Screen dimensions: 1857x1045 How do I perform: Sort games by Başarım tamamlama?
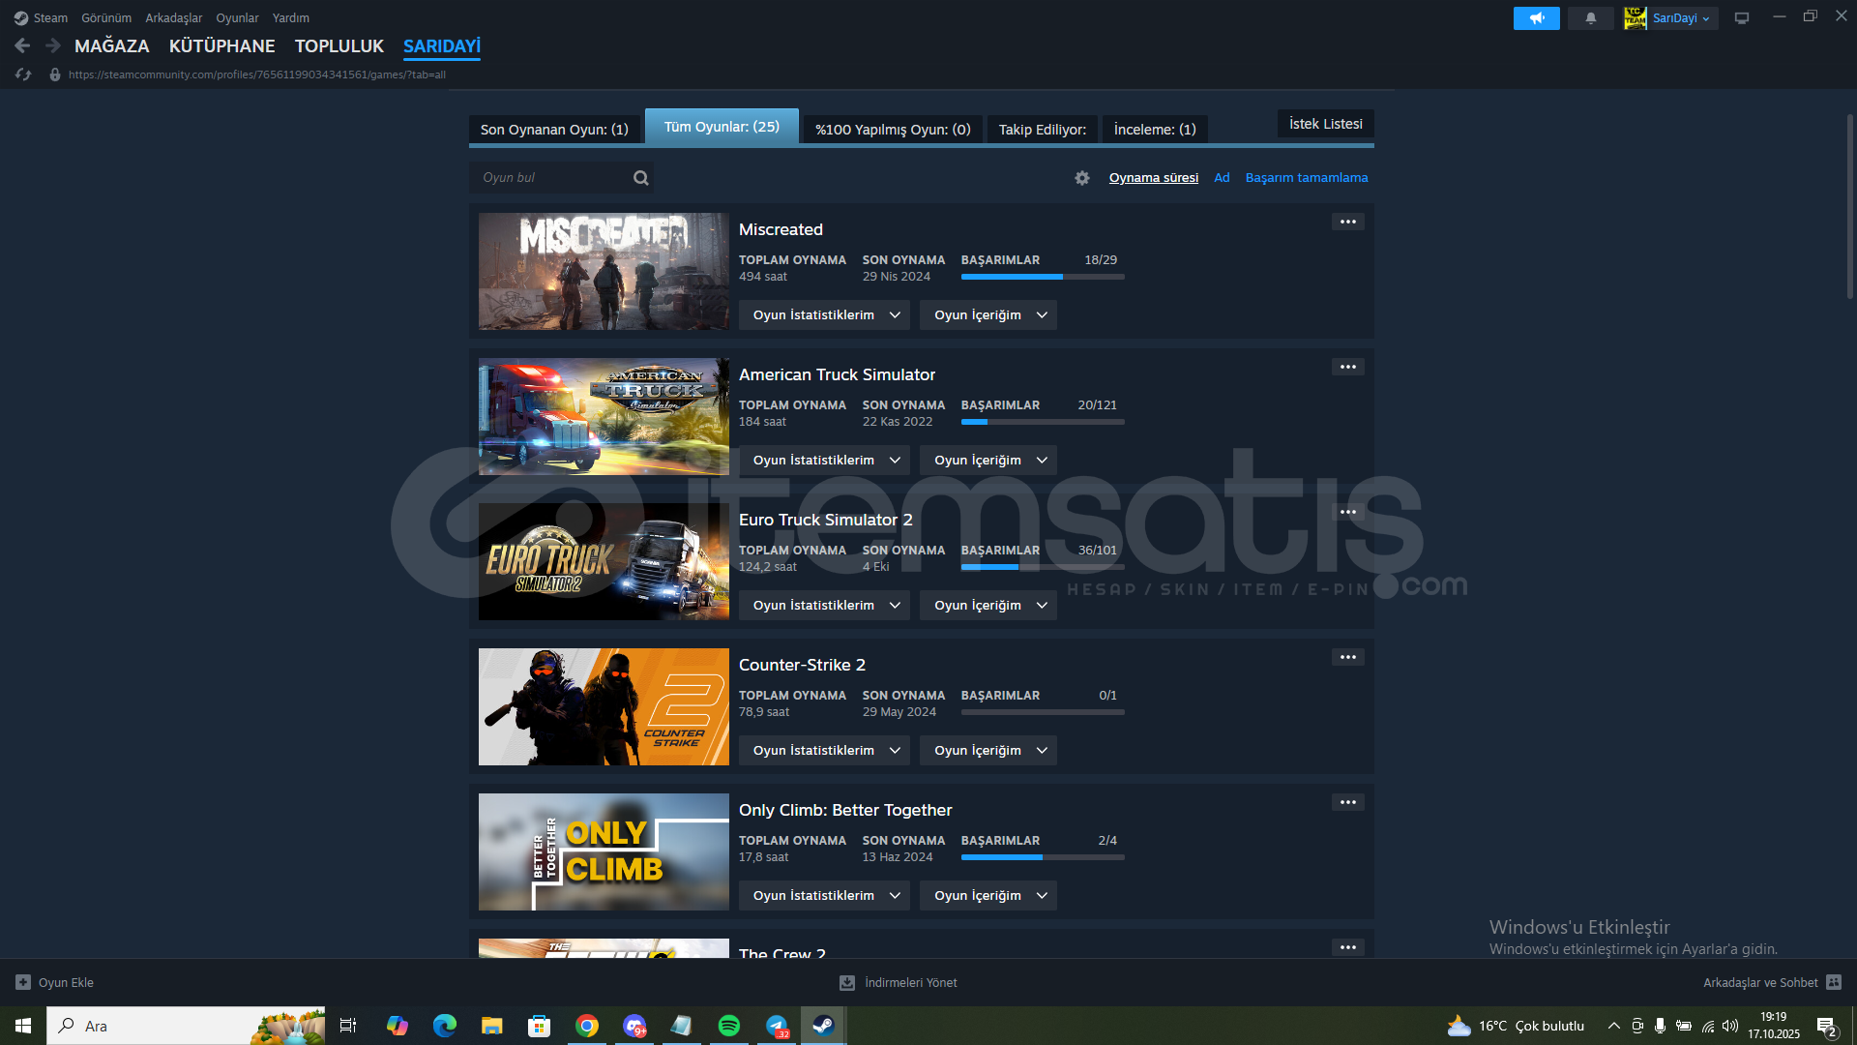[1306, 178]
